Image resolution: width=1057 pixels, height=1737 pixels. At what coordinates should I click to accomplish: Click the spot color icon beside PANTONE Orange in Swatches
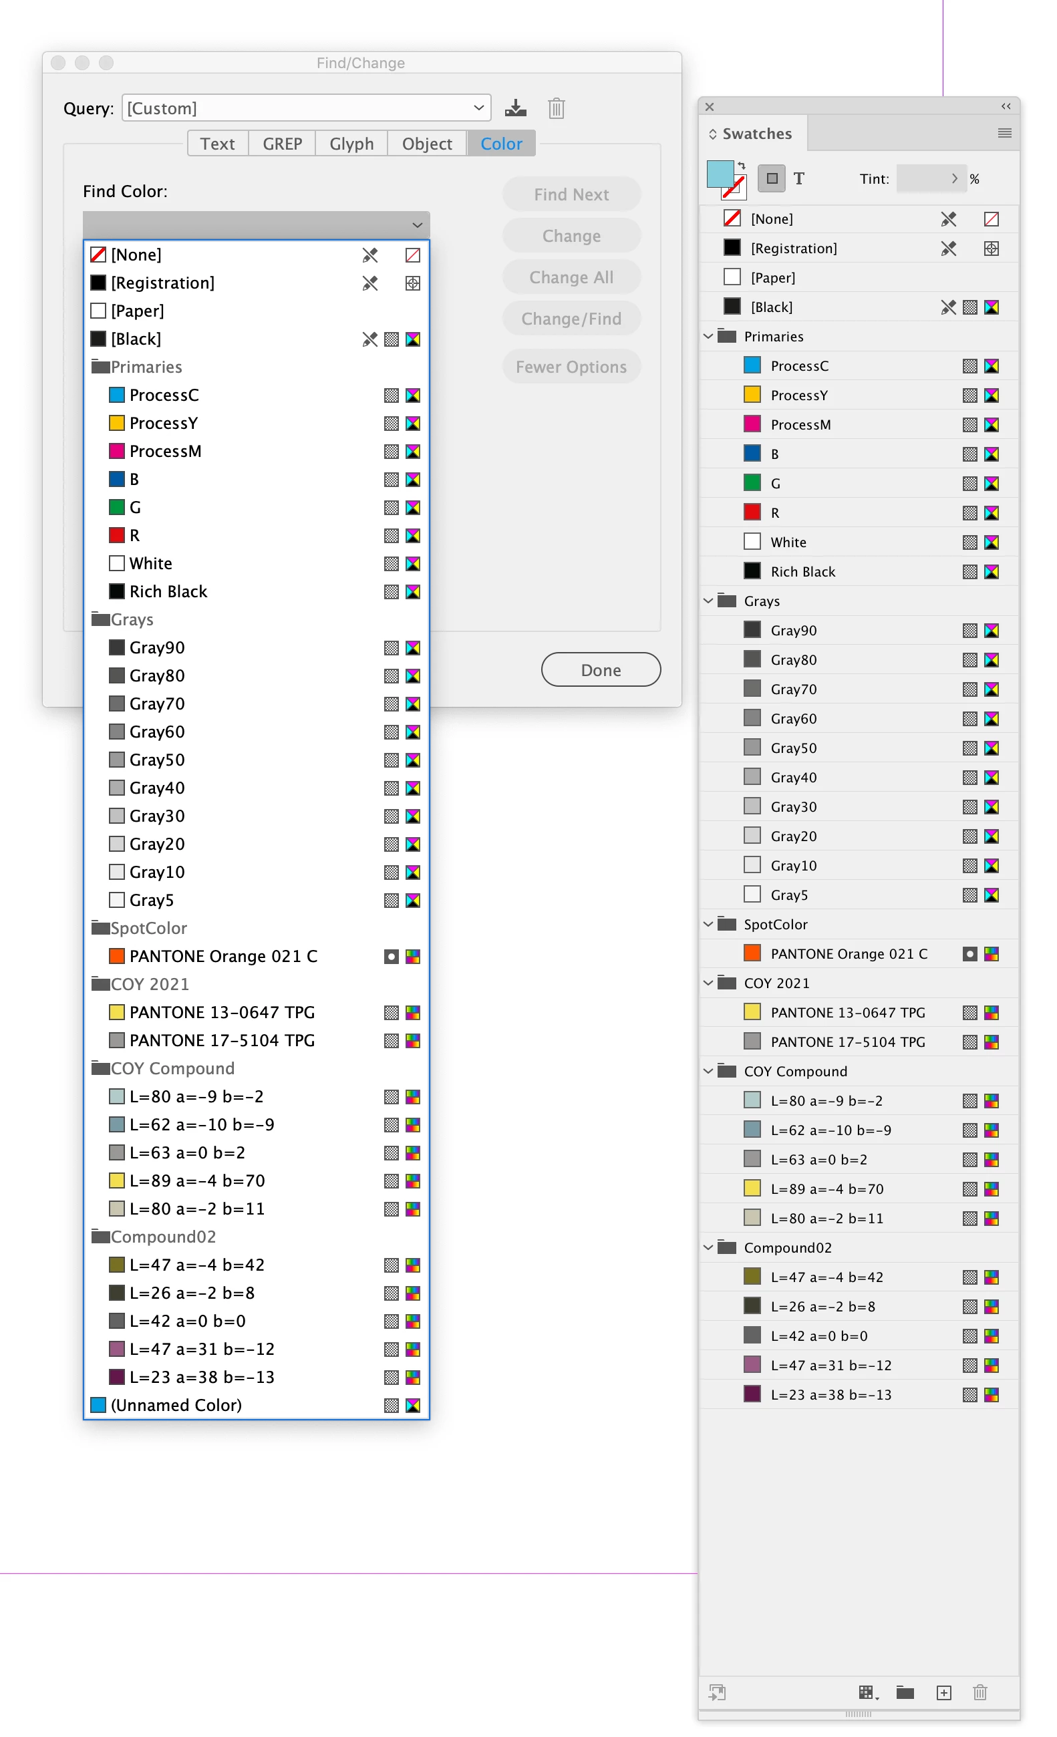969,954
